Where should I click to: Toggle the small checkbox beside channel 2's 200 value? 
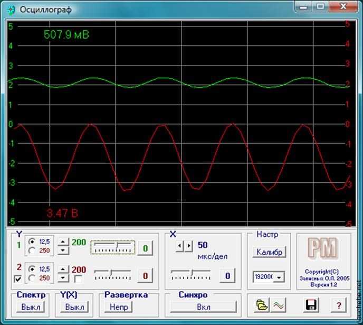pos(78,279)
